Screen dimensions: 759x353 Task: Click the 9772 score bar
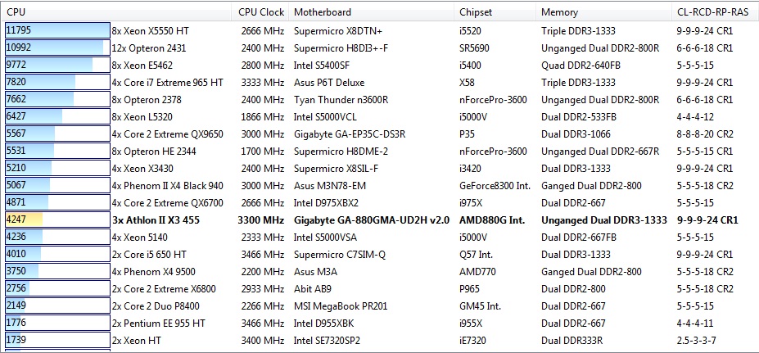click(49, 65)
